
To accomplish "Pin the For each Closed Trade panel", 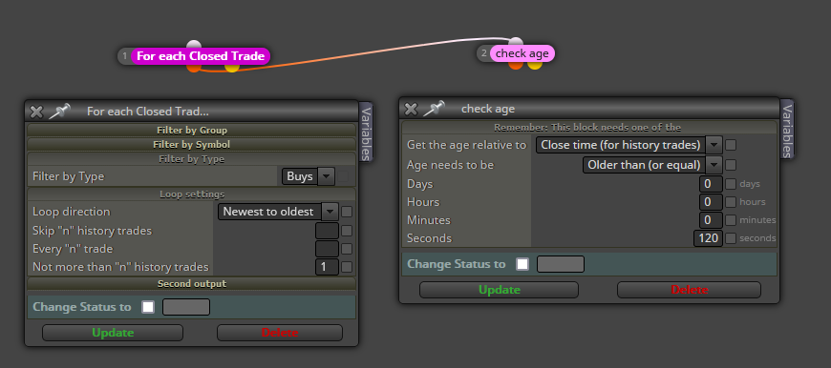I will 59,111.
